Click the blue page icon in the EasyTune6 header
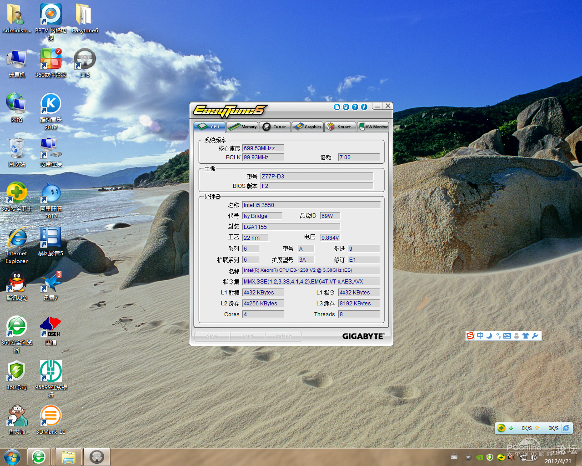This screenshot has width=582, height=466. [x=337, y=107]
